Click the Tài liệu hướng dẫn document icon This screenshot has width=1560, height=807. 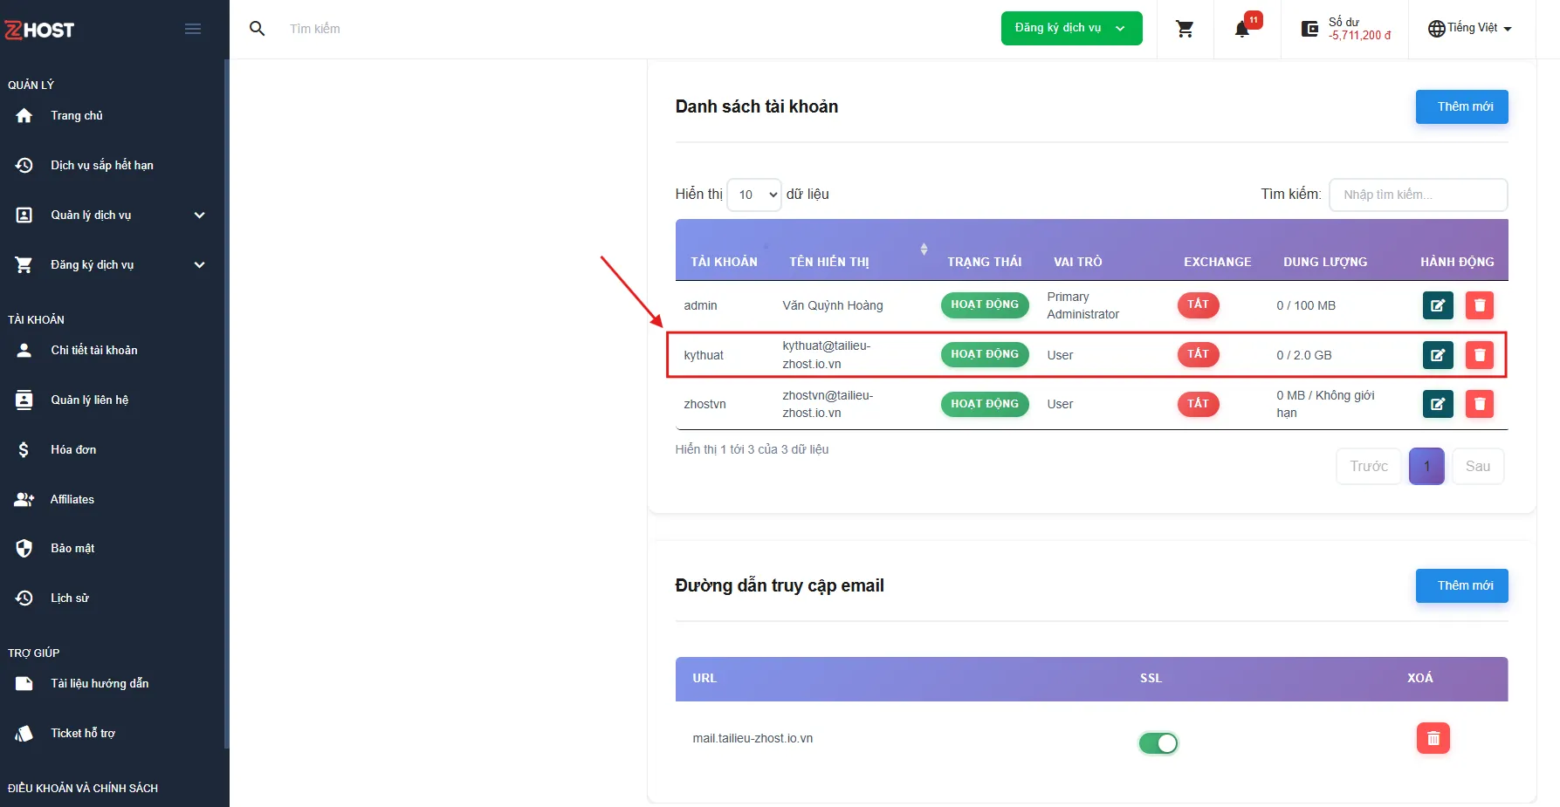(24, 683)
